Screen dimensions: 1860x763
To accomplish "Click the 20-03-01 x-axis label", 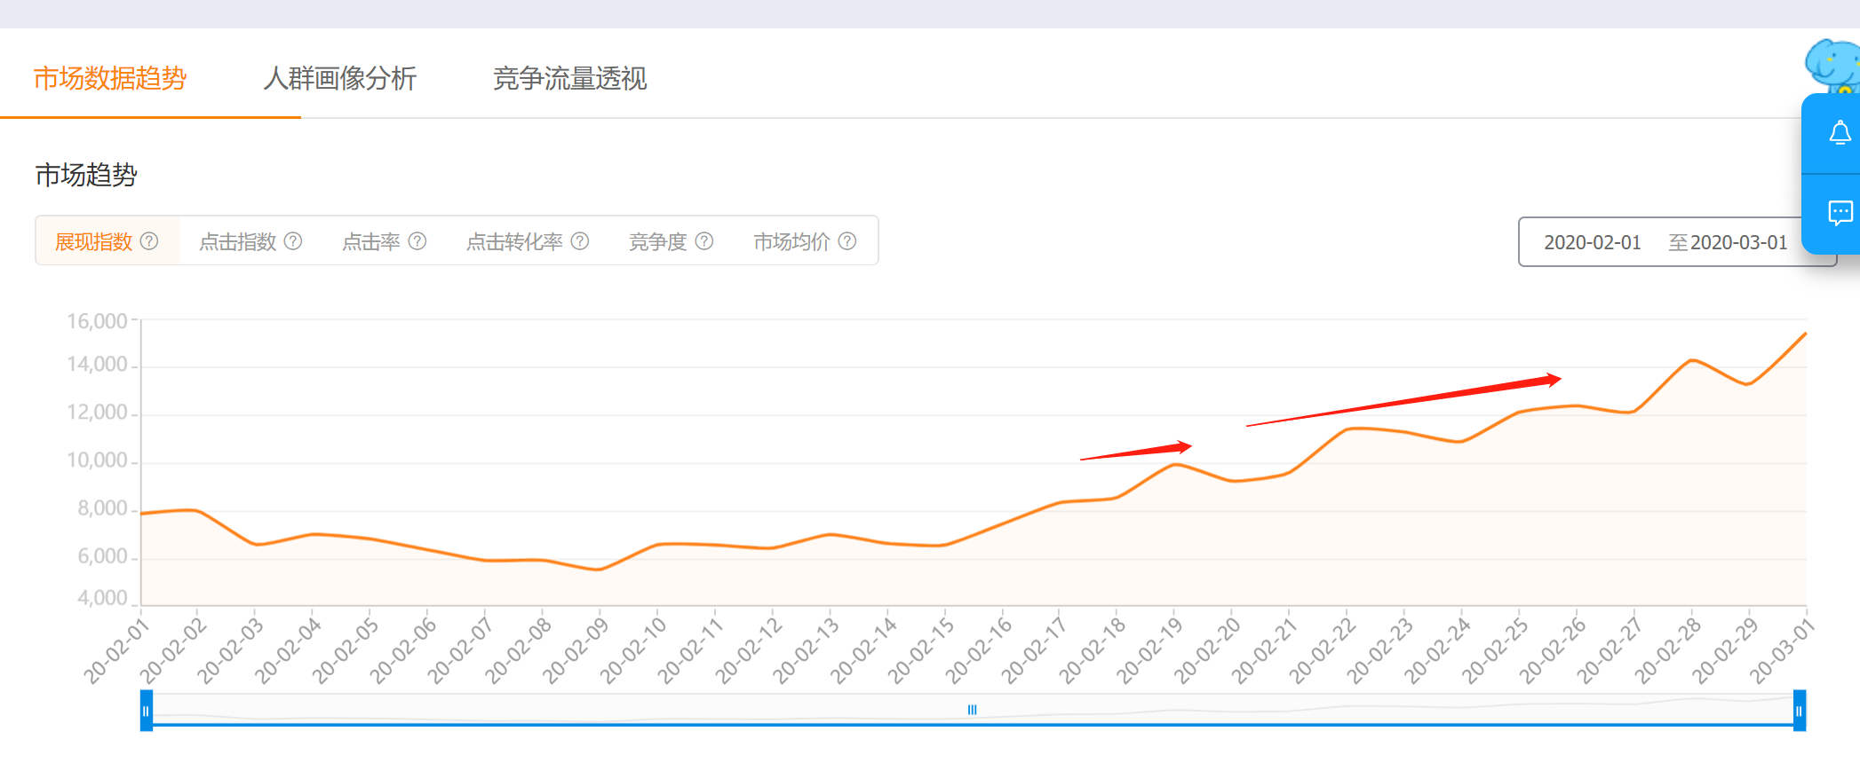I will click(x=1782, y=650).
